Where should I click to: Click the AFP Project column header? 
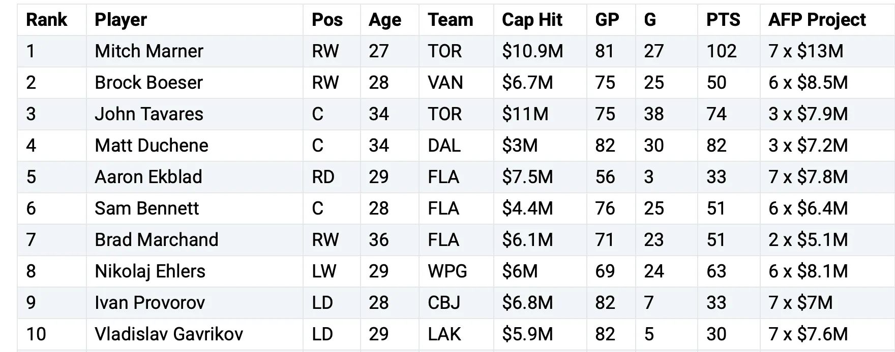(817, 20)
